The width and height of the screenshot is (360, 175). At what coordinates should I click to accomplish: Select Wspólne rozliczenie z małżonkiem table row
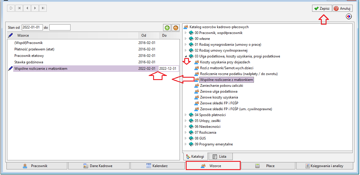pos(93,69)
